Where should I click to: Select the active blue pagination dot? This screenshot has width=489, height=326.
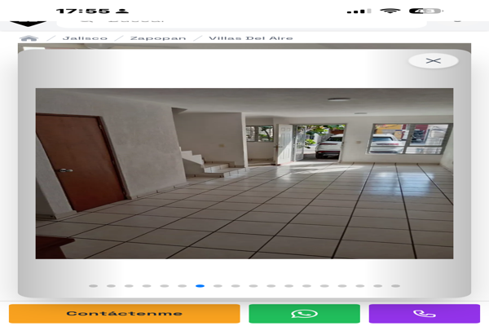(x=200, y=286)
